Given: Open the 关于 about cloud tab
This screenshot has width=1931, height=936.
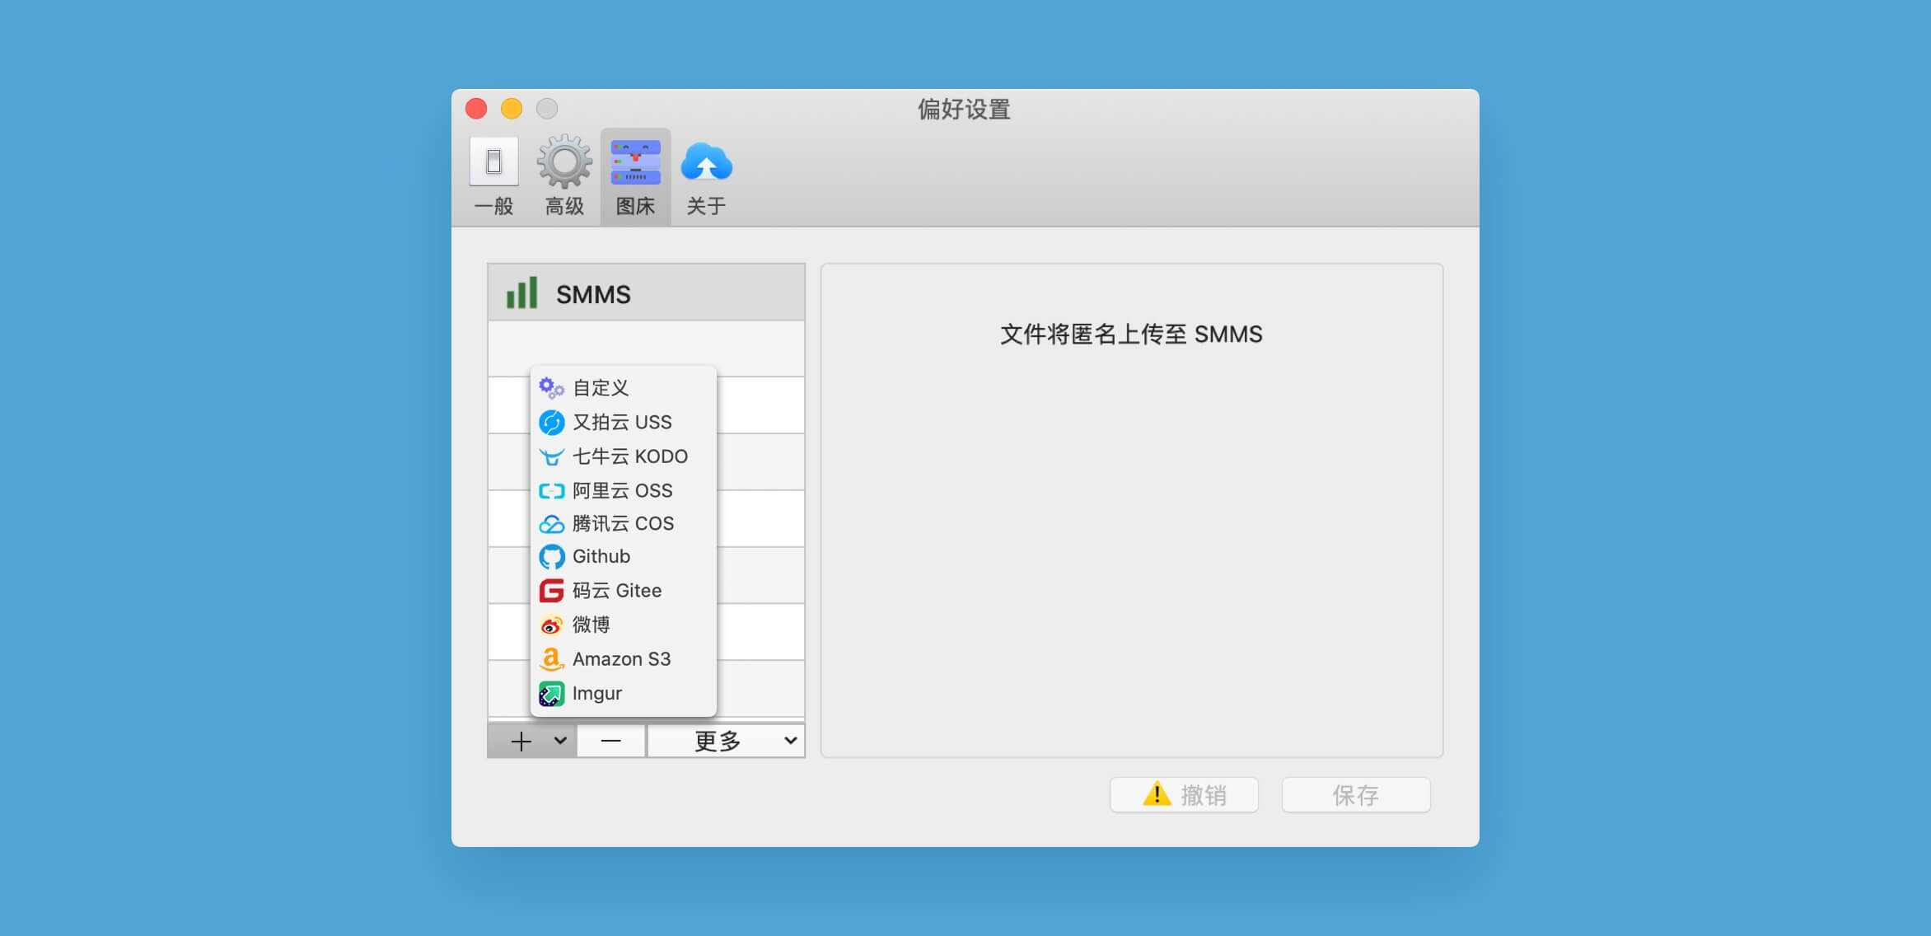Looking at the screenshot, I should click(706, 176).
